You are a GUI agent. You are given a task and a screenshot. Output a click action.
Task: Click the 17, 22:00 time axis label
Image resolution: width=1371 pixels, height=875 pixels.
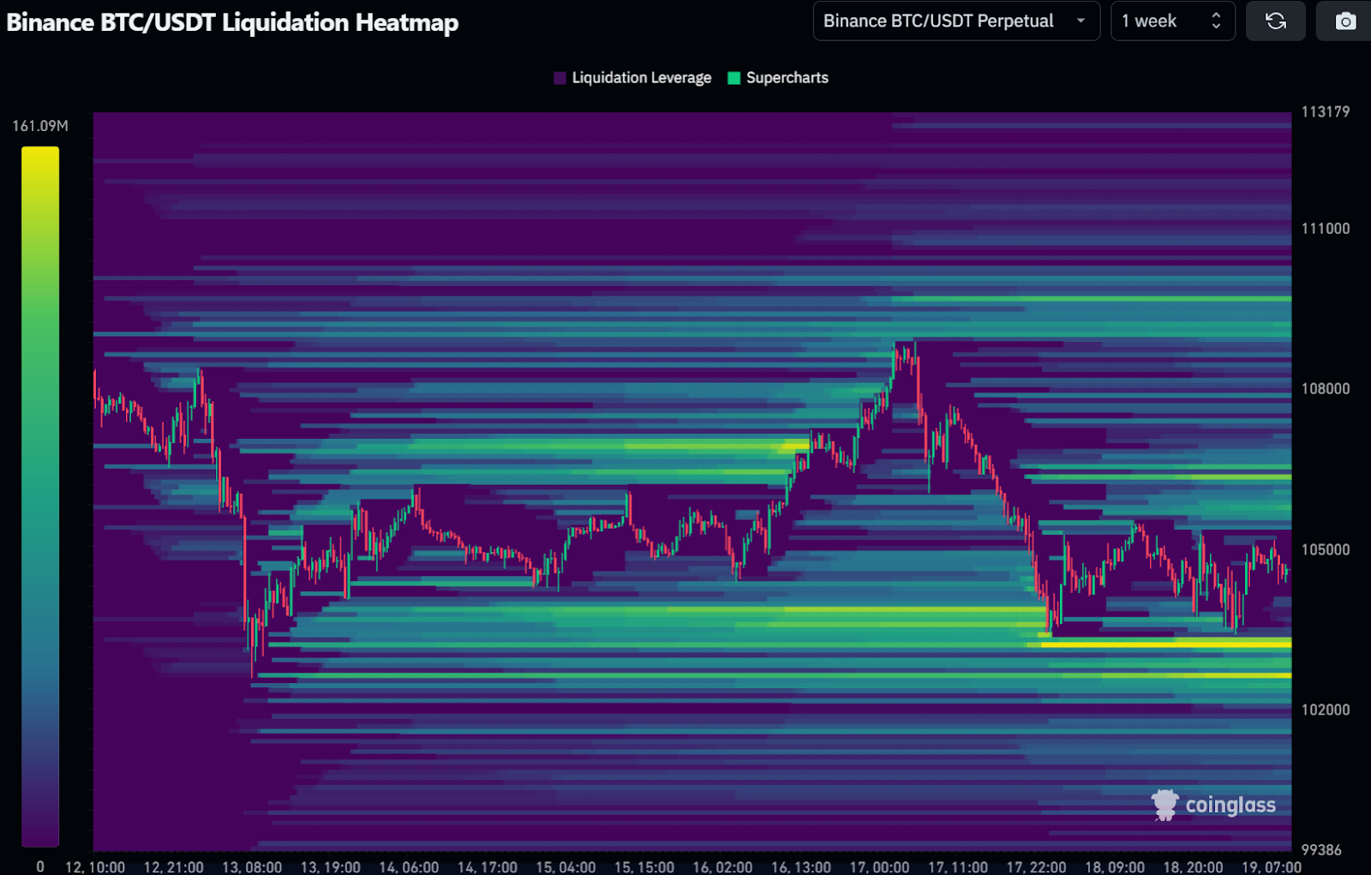click(x=1036, y=867)
